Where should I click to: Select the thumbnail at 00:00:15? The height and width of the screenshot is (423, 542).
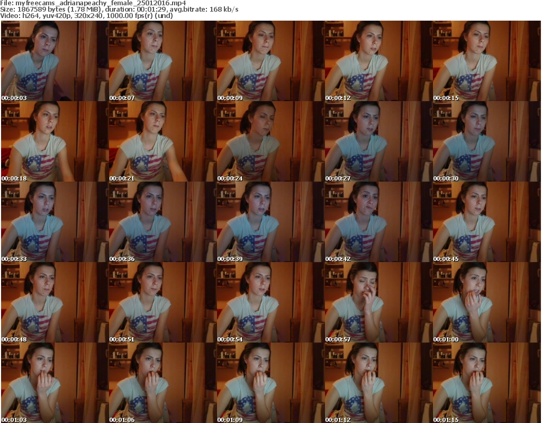pos(486,61)
